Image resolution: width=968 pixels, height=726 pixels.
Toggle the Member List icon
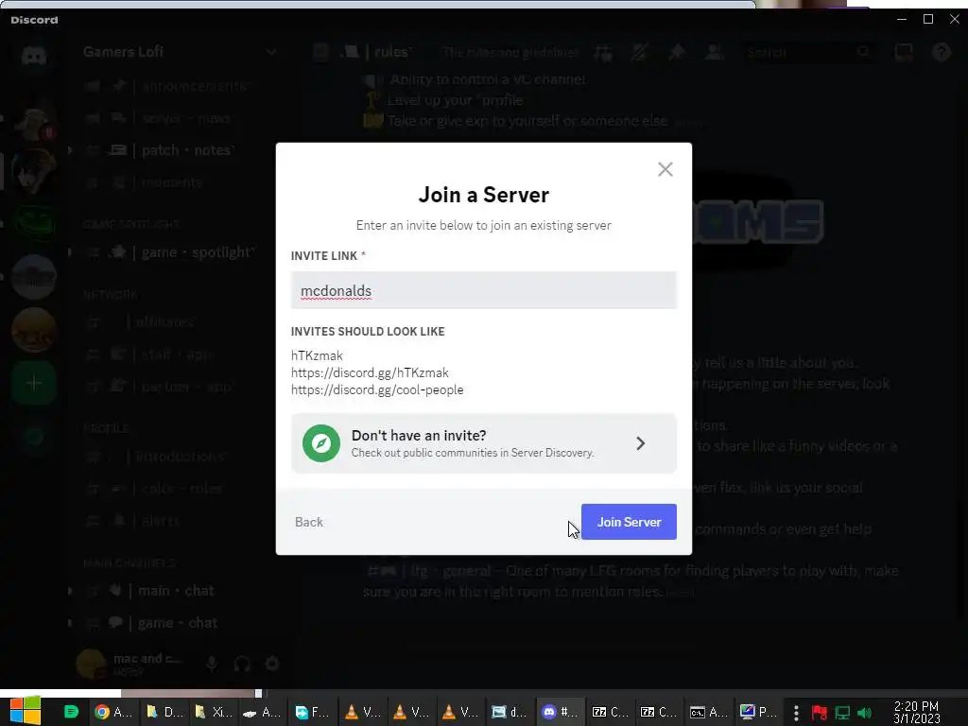pyautogui.click(x=715, y=53)
